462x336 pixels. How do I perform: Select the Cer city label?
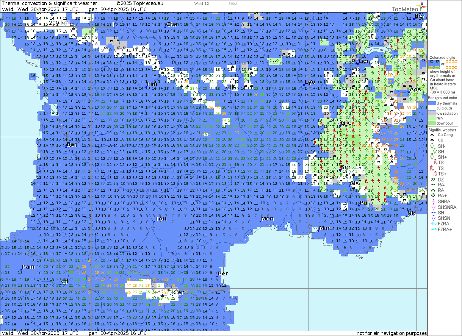point(178,292)
